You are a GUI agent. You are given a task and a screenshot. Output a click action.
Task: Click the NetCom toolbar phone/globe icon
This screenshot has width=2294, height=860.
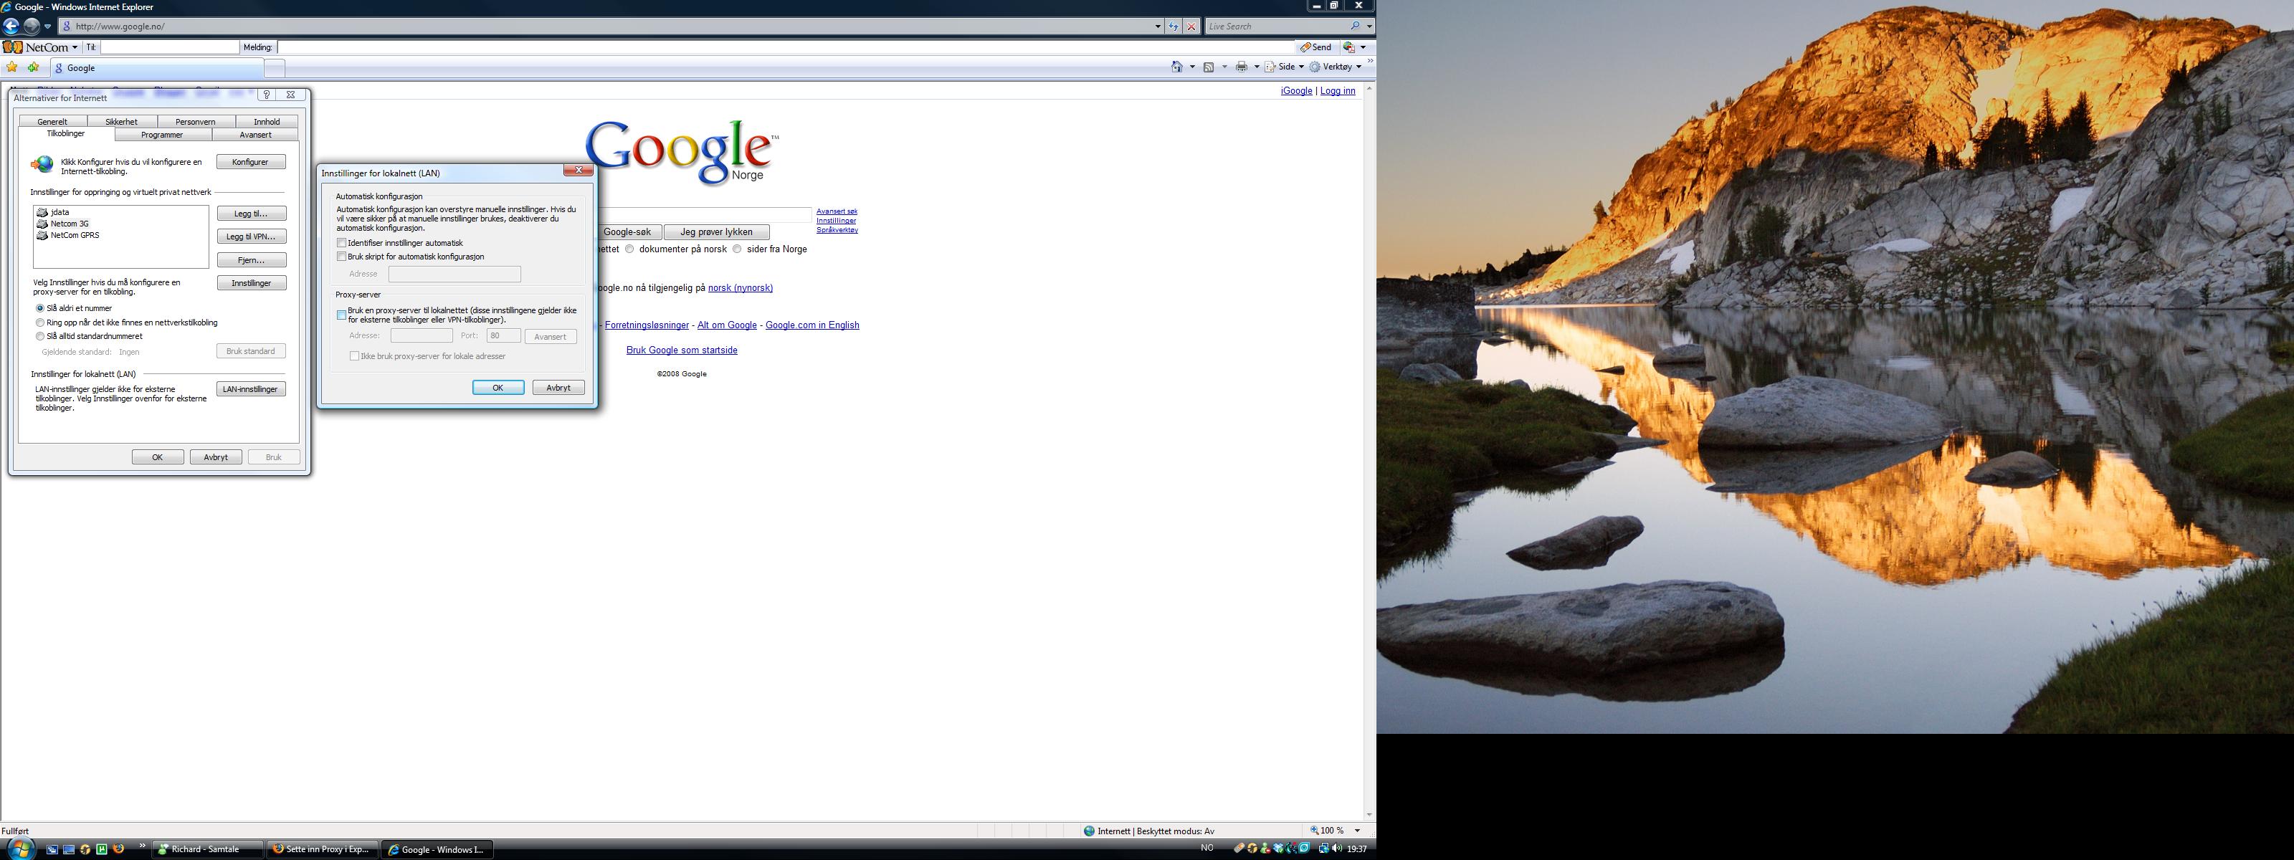click(x=1349, y=47)
